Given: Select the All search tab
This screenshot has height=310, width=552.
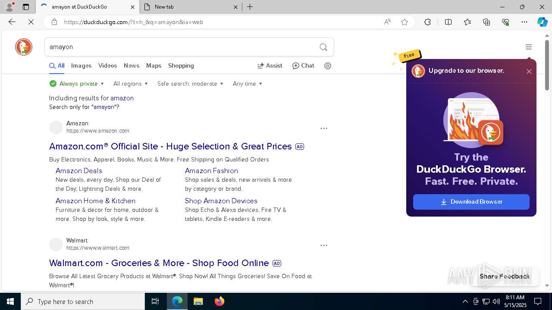Looking at the screenshot, I should point(57,66).
